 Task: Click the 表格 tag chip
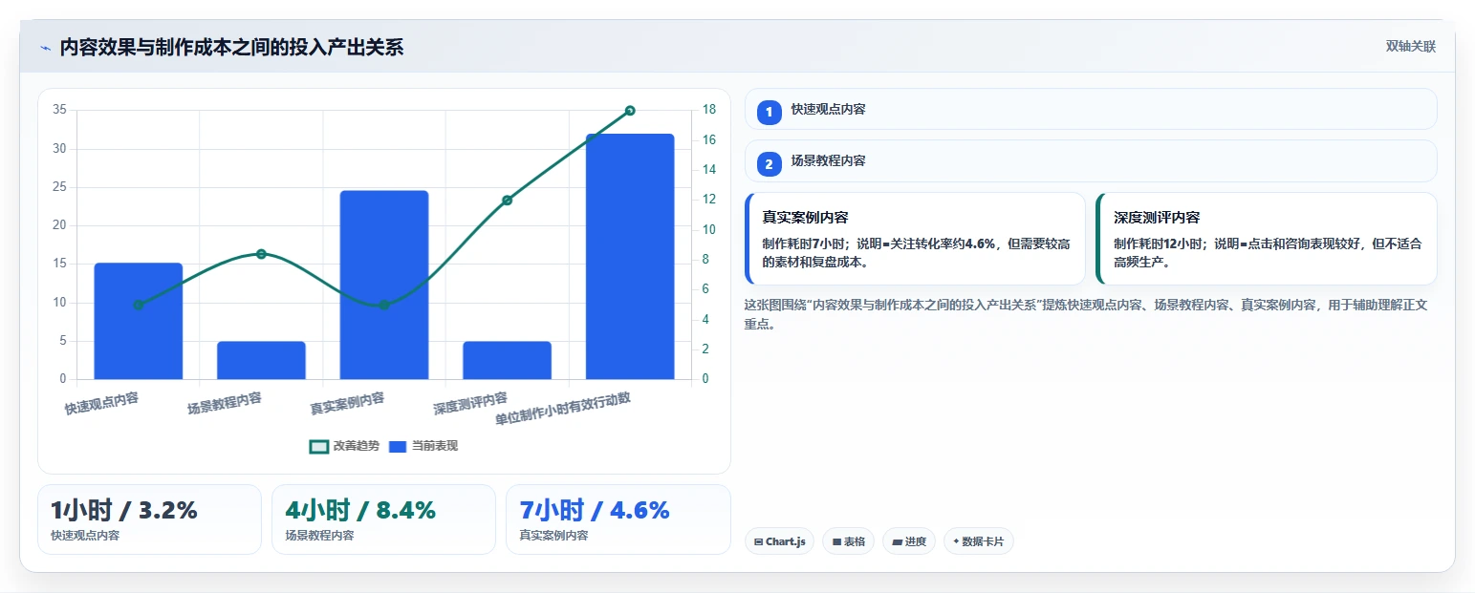coord(848,541)
